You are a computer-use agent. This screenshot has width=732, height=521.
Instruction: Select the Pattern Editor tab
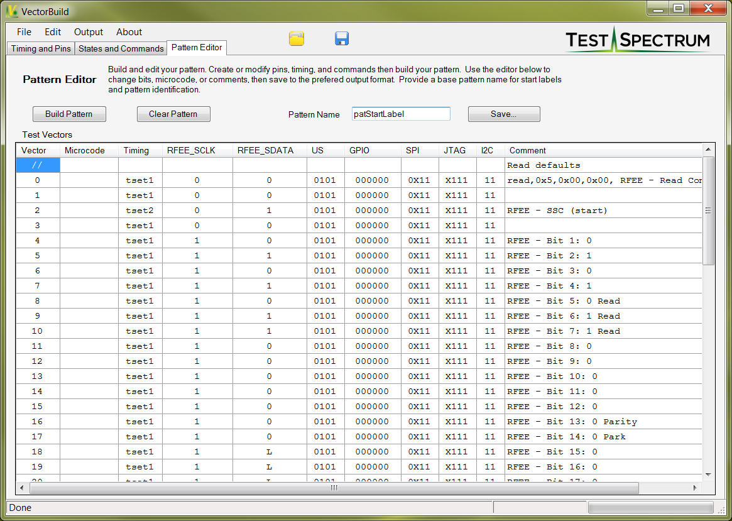197,47
